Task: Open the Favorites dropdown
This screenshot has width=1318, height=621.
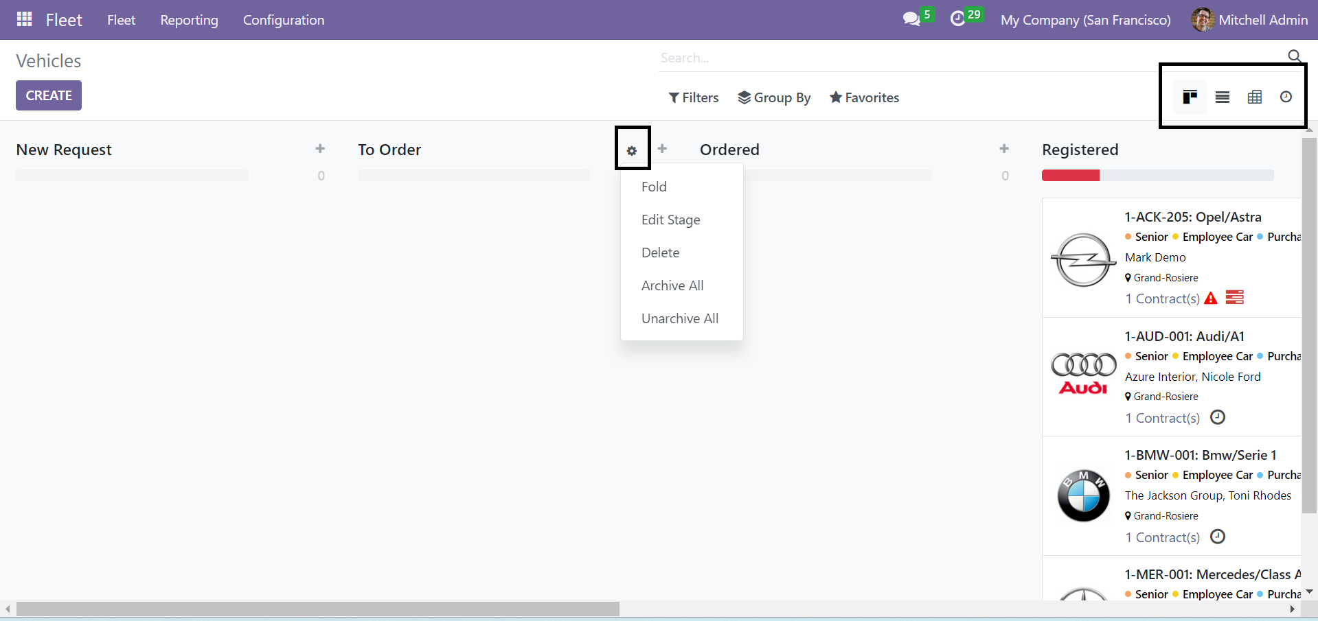Action: 864,97
